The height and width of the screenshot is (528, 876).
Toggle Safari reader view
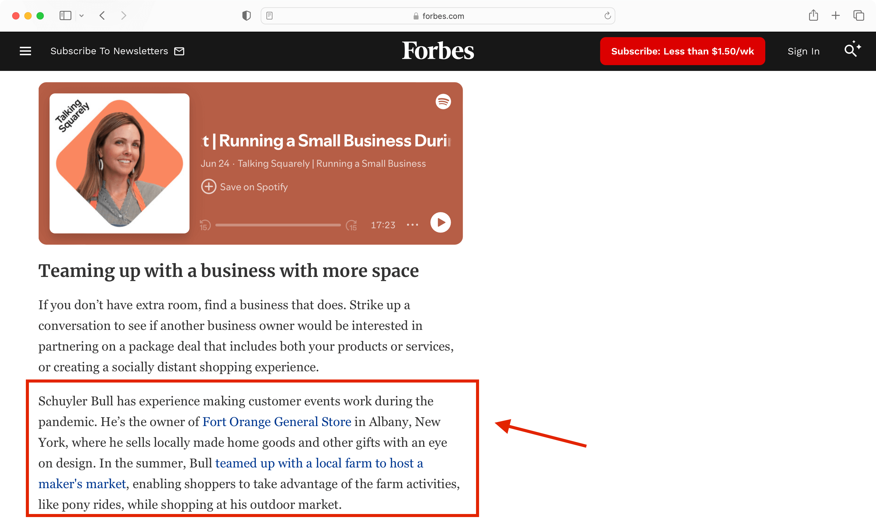coord(269,16)
